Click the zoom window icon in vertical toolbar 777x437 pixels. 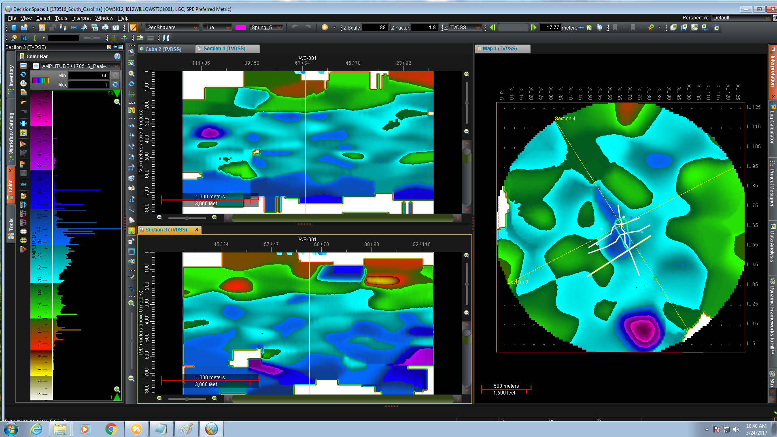[x=132, y=53]
